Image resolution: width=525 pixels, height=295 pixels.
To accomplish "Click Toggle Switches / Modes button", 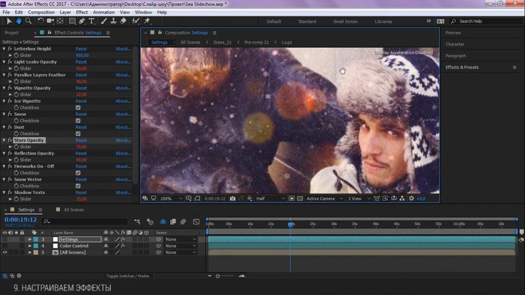I will click(127, 276).
